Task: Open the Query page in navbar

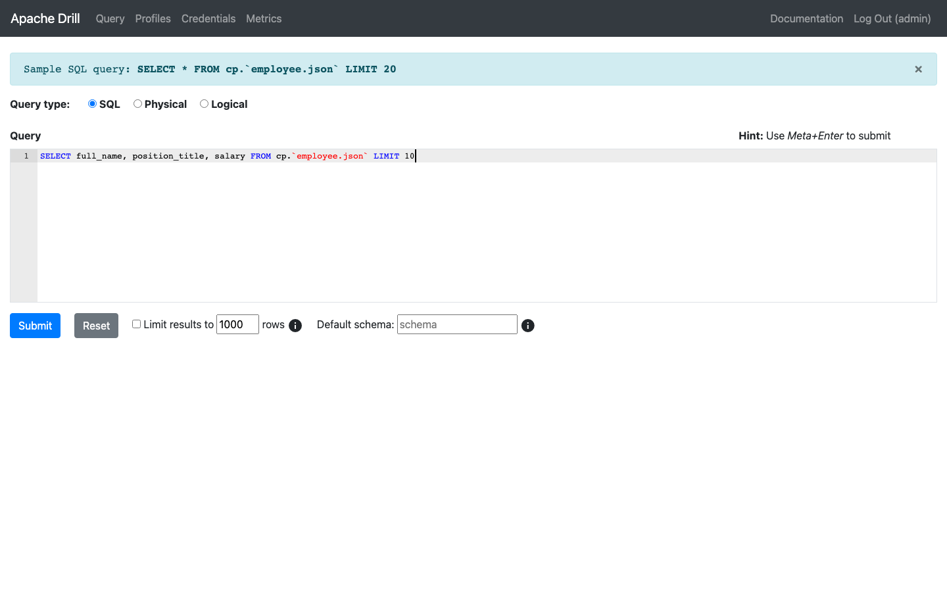Action: [x=110, y=18]
